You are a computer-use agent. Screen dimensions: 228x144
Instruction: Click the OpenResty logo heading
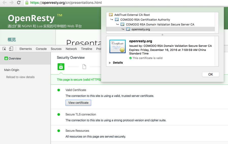coord(31,18)
